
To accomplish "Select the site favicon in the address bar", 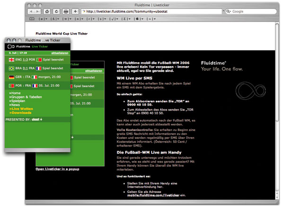I will (x=84, y=11).
